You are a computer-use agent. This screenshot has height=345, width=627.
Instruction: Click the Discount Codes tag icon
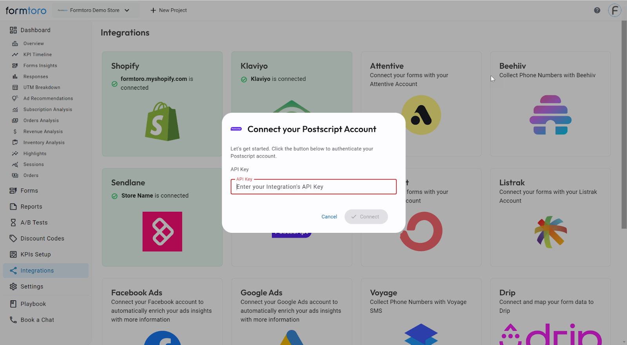pyautogui.click(x=13, y=238)
